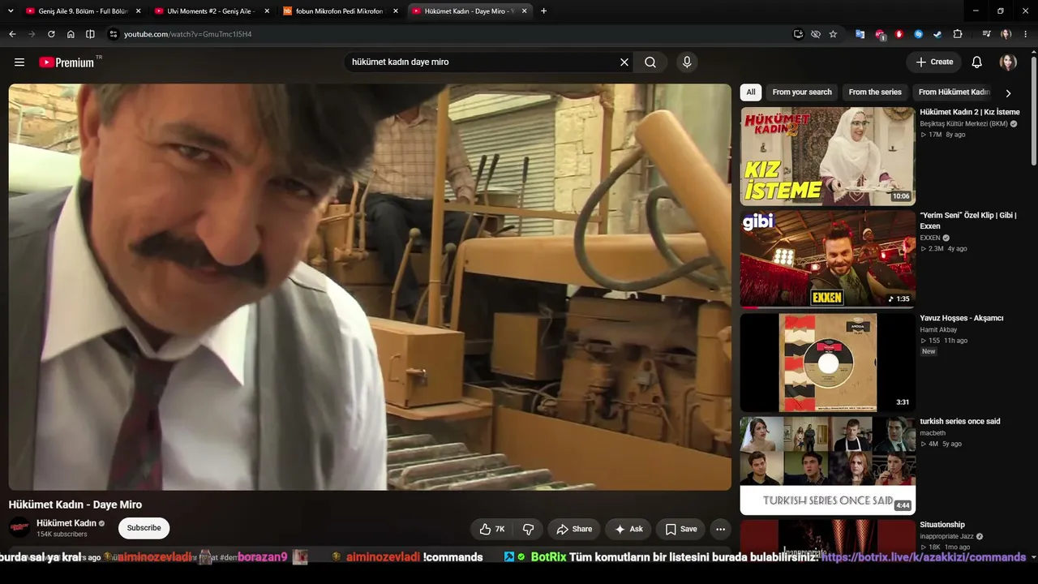1038x584 pixels.
Task: Open a new browser tab
Action: pos(543,11)
